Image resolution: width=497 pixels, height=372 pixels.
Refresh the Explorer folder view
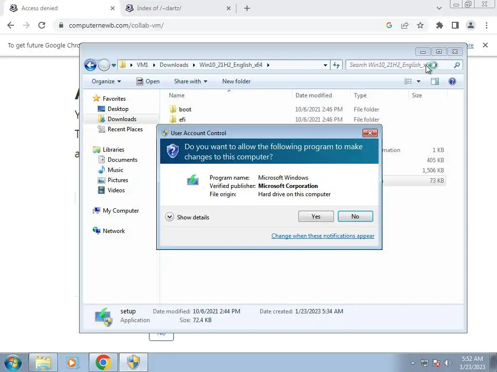[x=336, y=65]
